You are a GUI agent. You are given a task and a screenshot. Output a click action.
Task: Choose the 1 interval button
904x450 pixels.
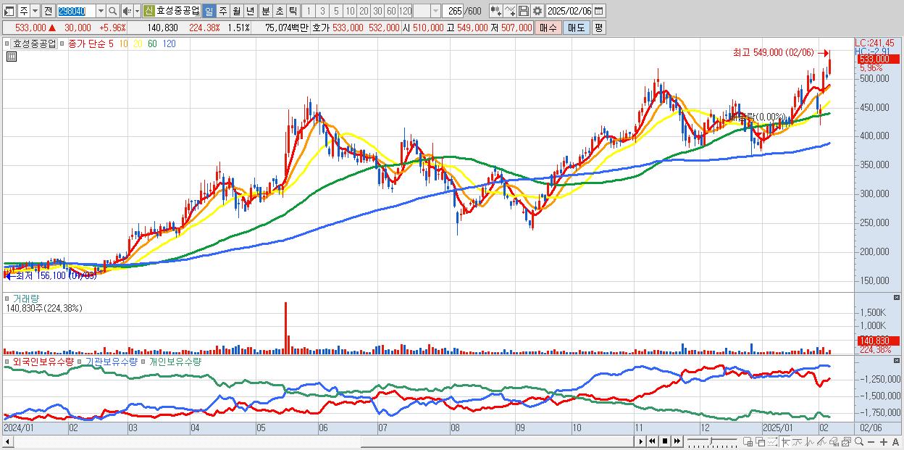pyautogui.click(x=308, y=12)
